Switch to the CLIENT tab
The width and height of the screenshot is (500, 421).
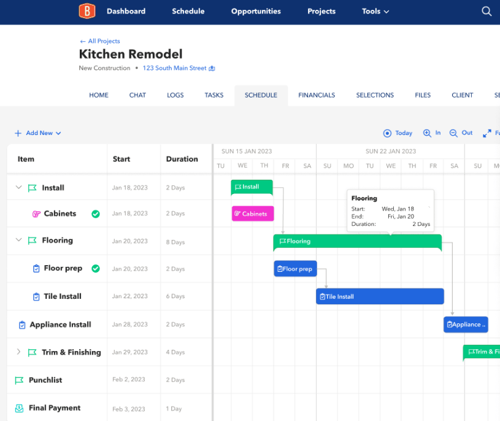463,95
